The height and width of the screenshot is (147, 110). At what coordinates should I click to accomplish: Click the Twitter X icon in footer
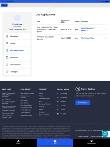[x=58, y=110]
